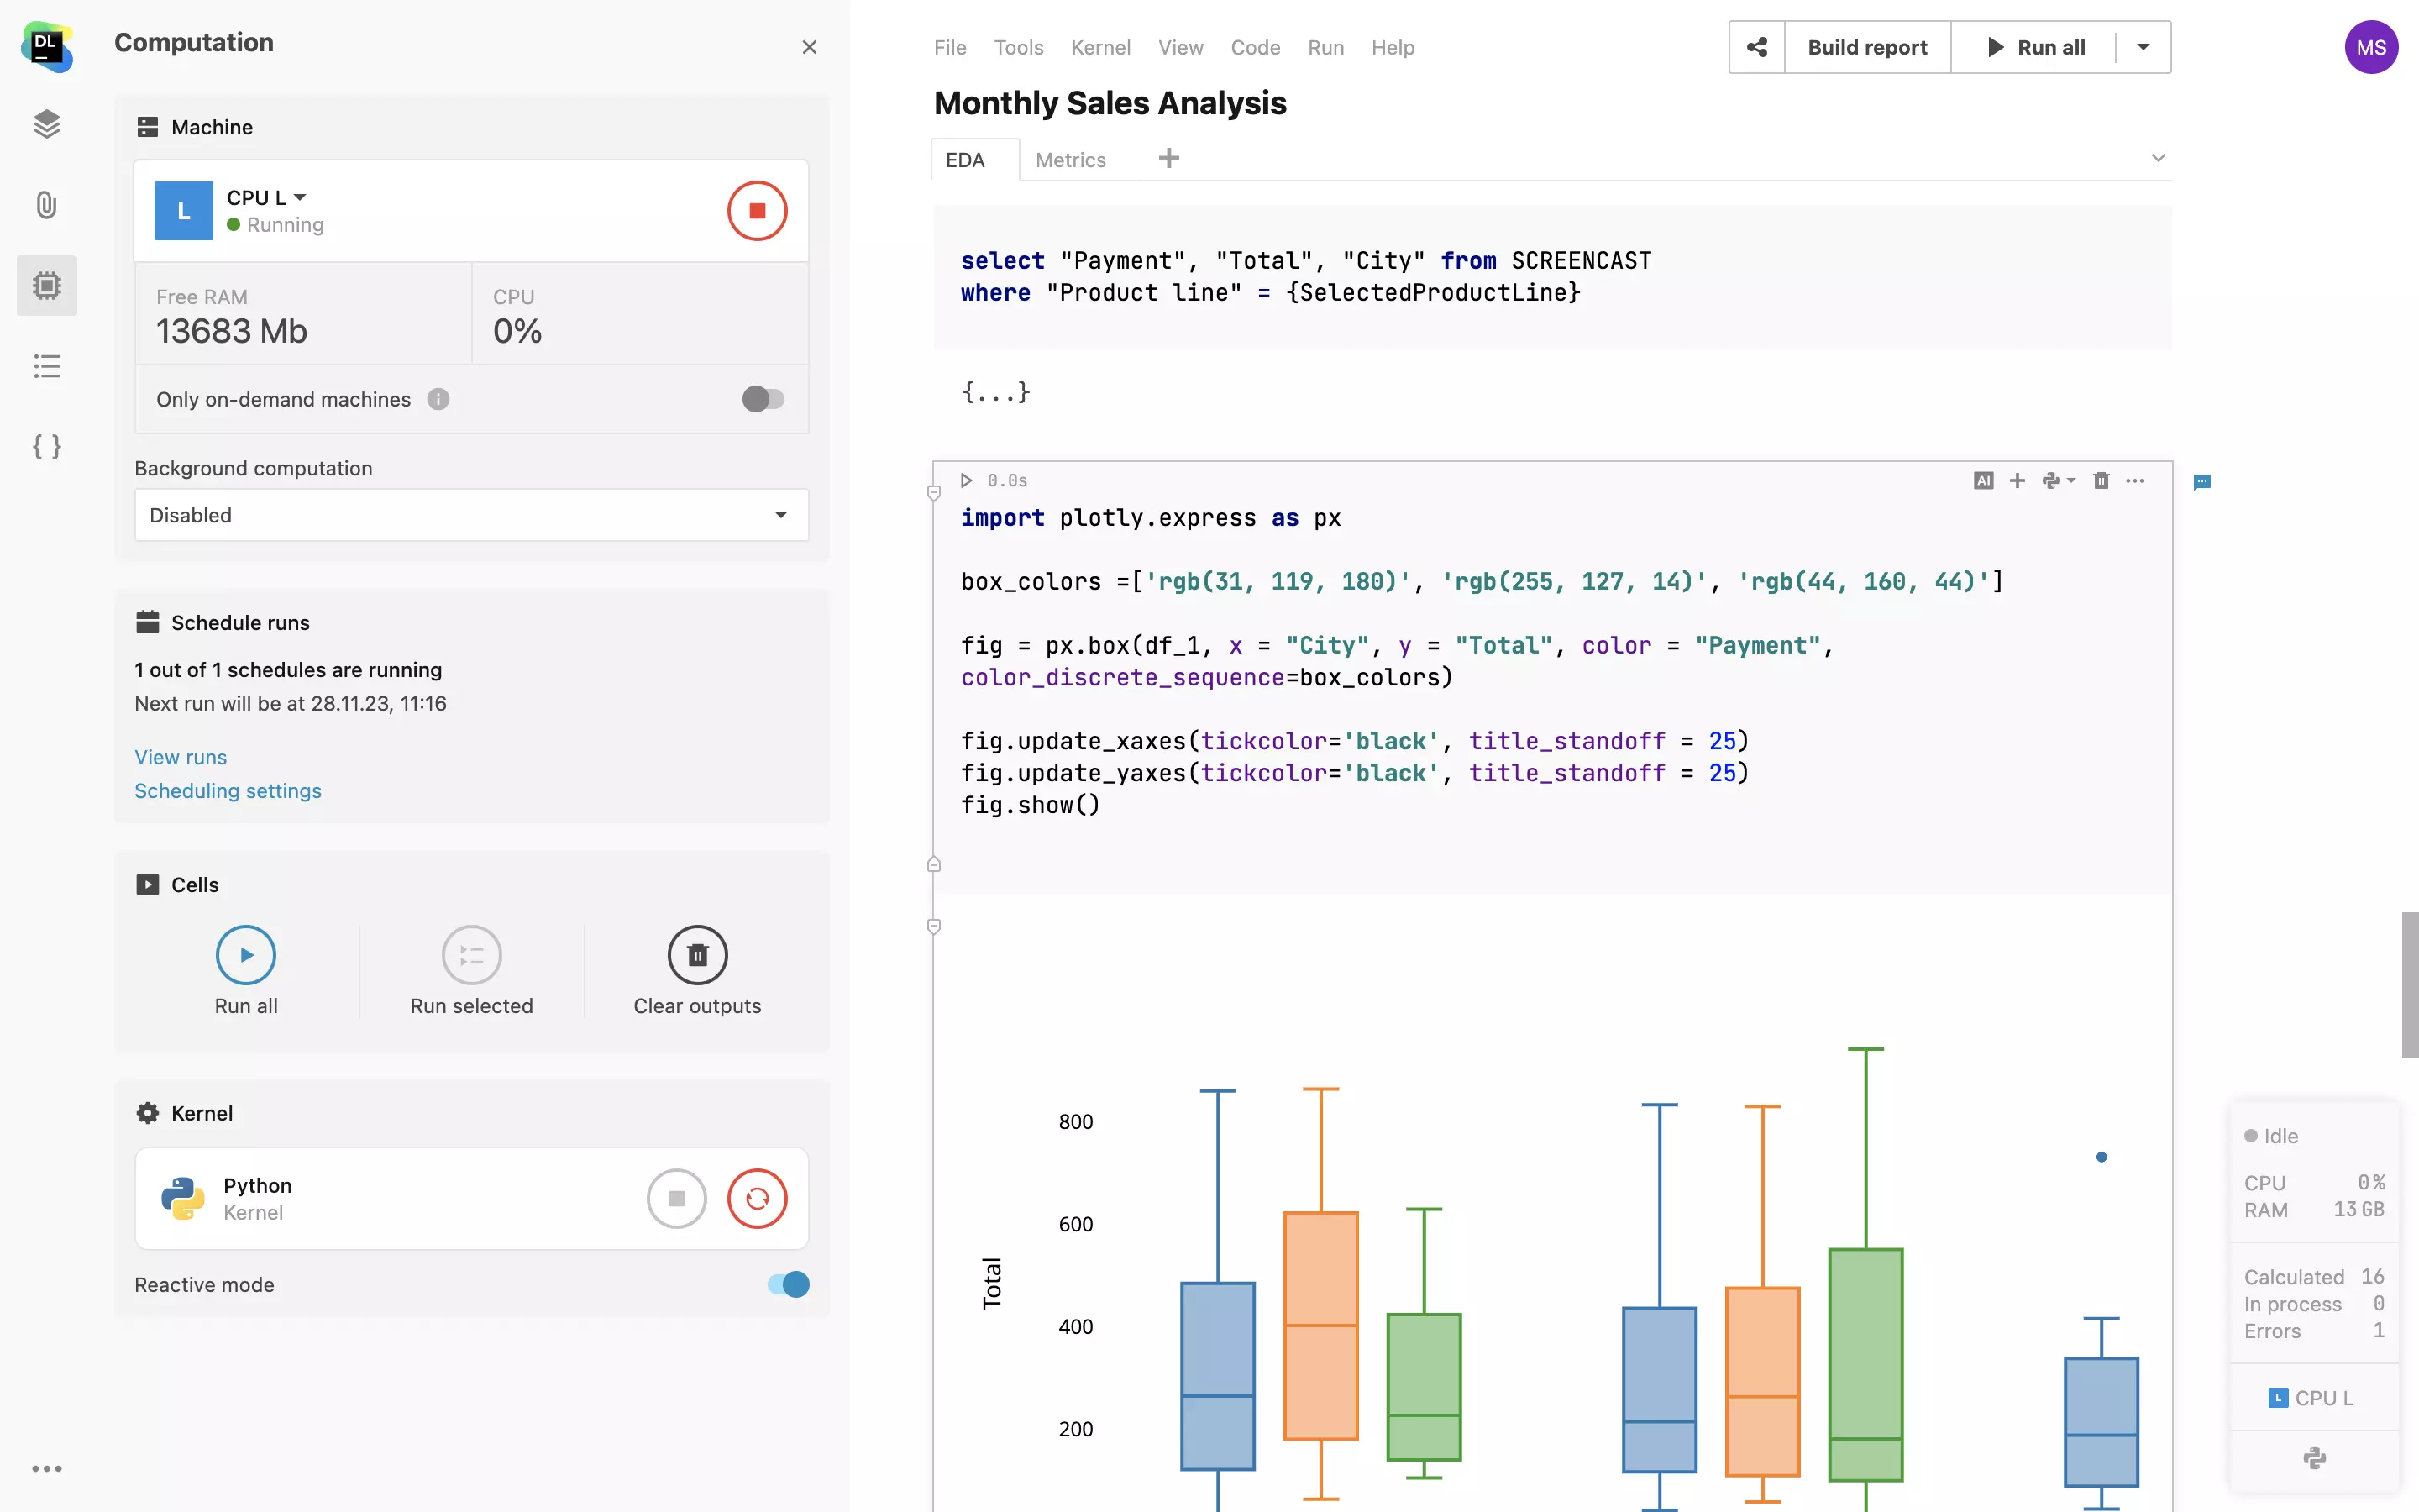Viewport: 2419px width, 1512px height.
Task: Click the notebook vertical scrollbar
Action: pyautogui.click(x=2409, y=984)
